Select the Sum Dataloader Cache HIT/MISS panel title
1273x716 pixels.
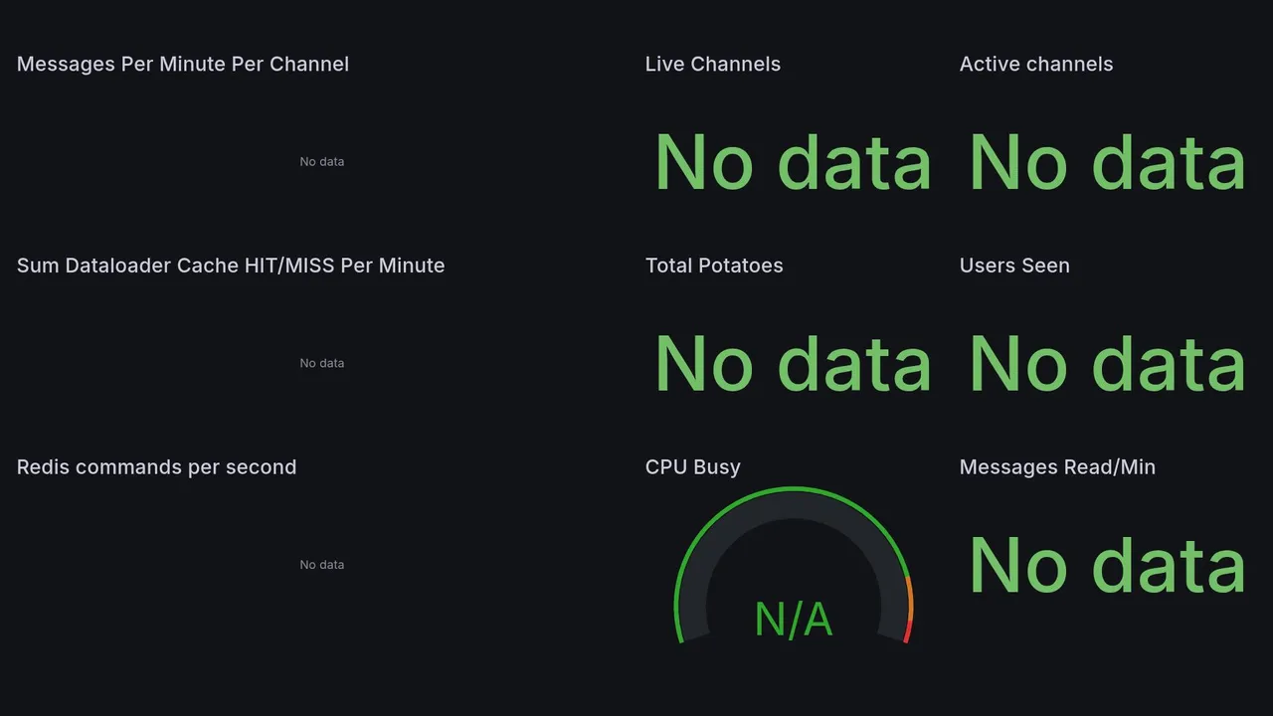(x=231, y=266)
